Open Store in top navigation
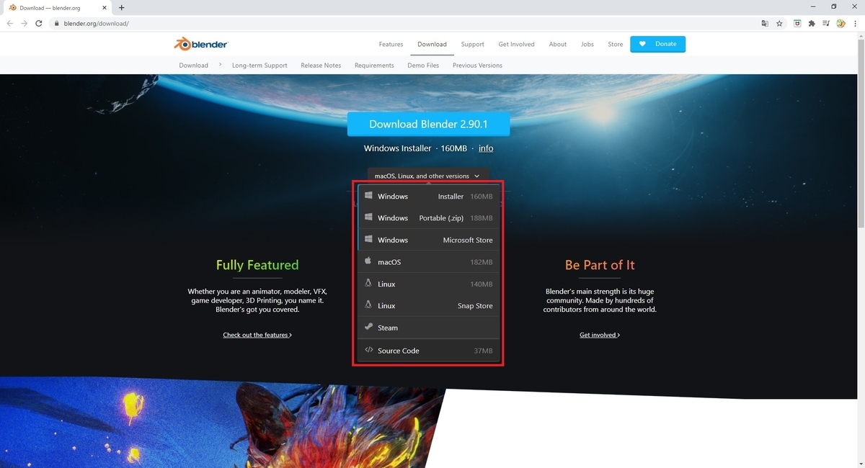Screen dimensions: 865x468 pyautogui.click(x=615, y=44)
